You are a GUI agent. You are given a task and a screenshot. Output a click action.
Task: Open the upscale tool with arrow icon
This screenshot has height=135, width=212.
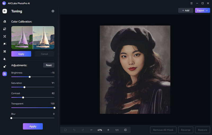[x=5, y=66]
